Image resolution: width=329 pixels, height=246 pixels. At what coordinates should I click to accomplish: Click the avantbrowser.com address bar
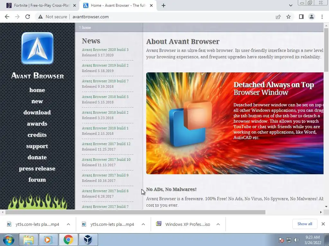pos(91,17)
